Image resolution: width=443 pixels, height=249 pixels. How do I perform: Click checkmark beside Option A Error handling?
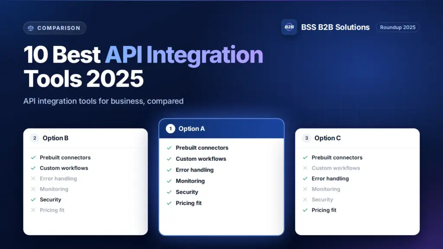(x=169, y=170)
